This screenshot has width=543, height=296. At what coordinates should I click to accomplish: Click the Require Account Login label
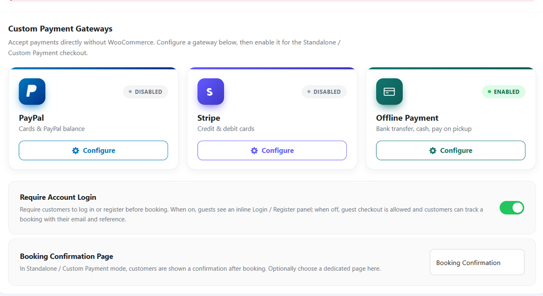(58, 197)
